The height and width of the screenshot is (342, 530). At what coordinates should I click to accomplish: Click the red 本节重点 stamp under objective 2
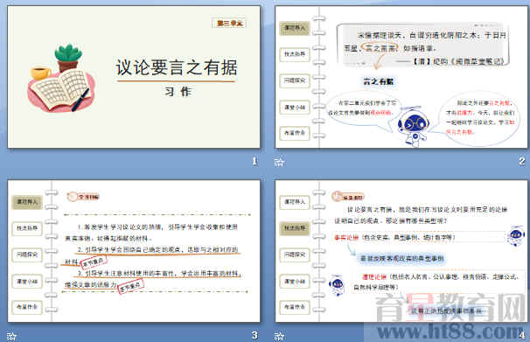pyautogui.click(x=94, y=262)
